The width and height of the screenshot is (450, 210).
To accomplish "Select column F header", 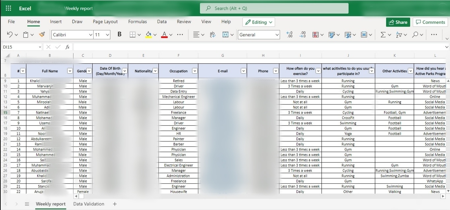I will (x=178, y=56).
